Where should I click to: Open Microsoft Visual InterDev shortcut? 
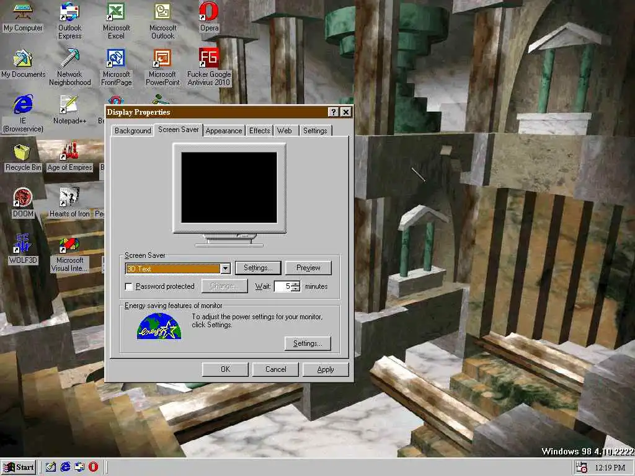pyautogui.click(x=69, y=255)
